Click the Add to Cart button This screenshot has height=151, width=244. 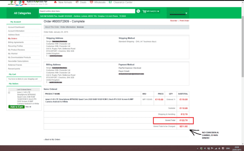point(16,107)
